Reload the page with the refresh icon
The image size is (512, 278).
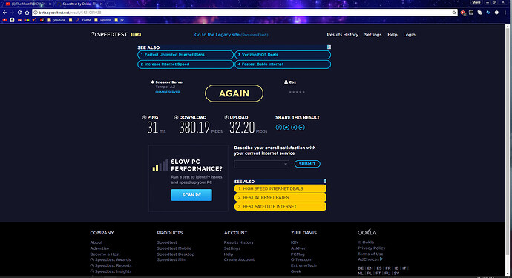(x=19, y=13)
